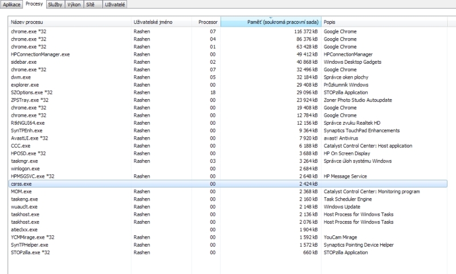Switch to the Výkon tab
This screenshot has height=274, width=456.
point(74,5)
